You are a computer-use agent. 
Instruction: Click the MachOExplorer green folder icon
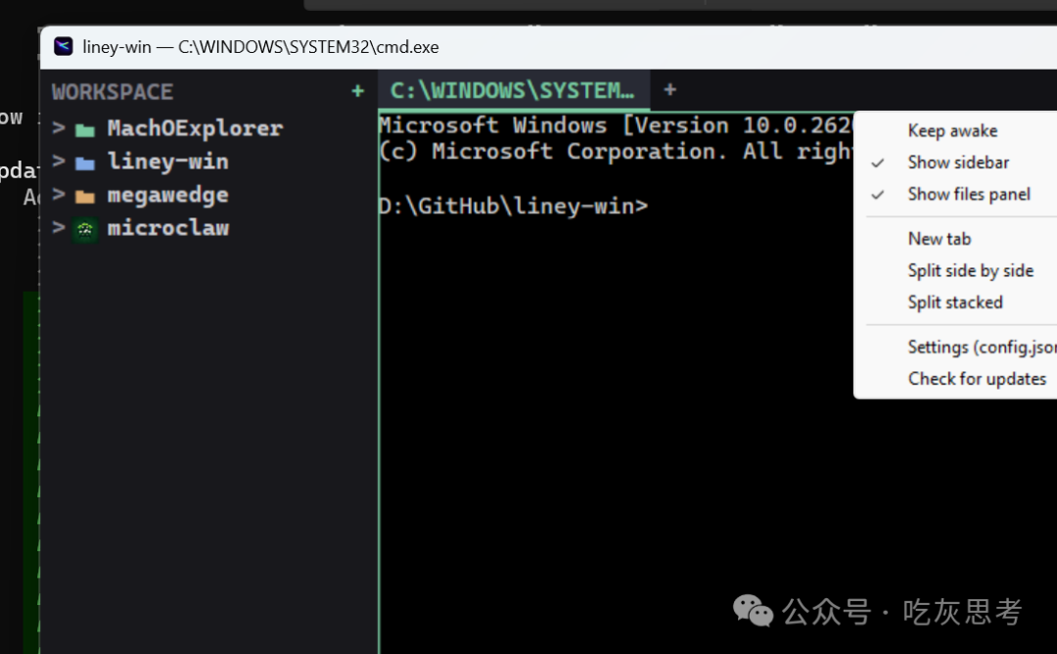coord(85,129)
